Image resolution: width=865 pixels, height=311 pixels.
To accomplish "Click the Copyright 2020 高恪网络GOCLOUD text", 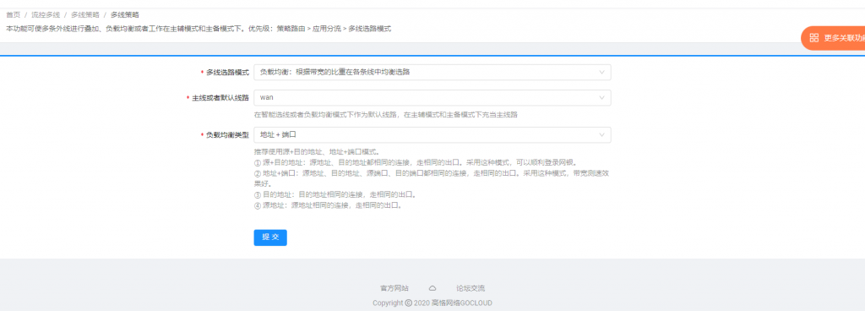I will (x=432, y=303).
